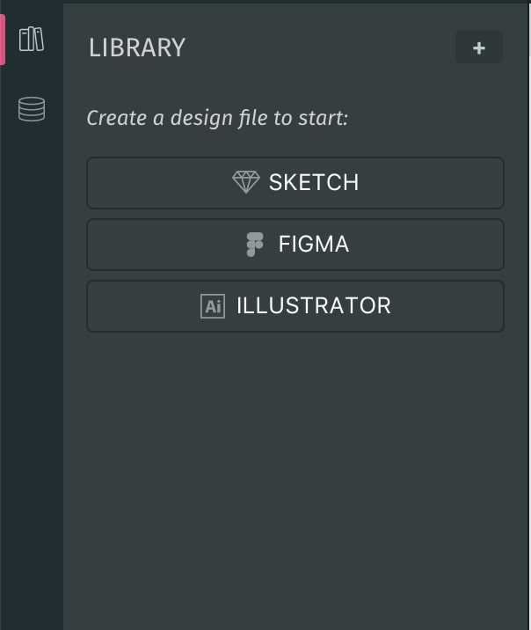This screenshot has height=630, width=531.
Task: Select the SKETCH text label
Action: [314, 182]
